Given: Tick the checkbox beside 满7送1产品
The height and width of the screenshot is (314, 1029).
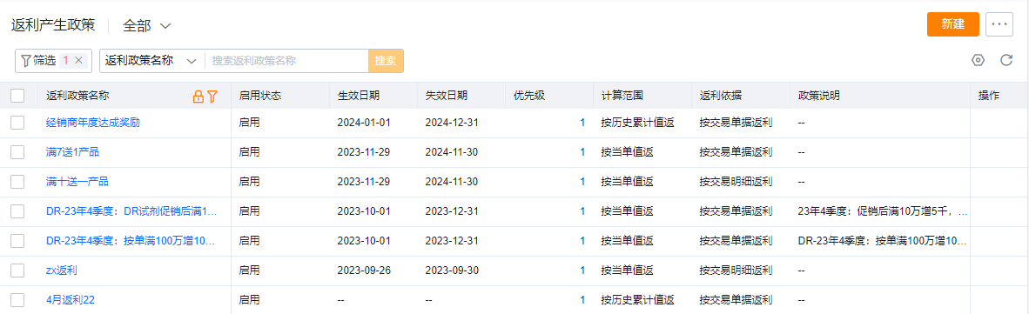Looking at the screenshot, I should point(17,152).
